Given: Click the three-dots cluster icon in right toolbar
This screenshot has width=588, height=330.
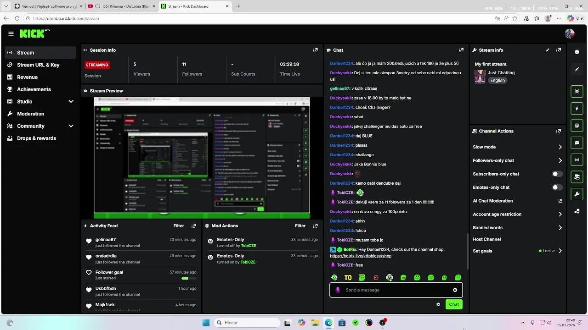Looking at the screenshot, I should [577, 211].
